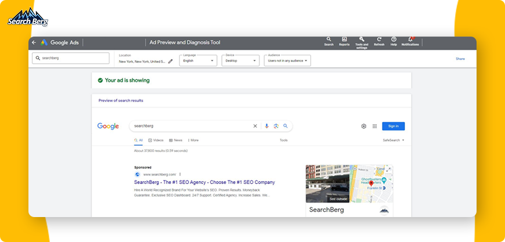
Task: Click the ad description starting Hire A World Recognized
Action: point(202,193)
